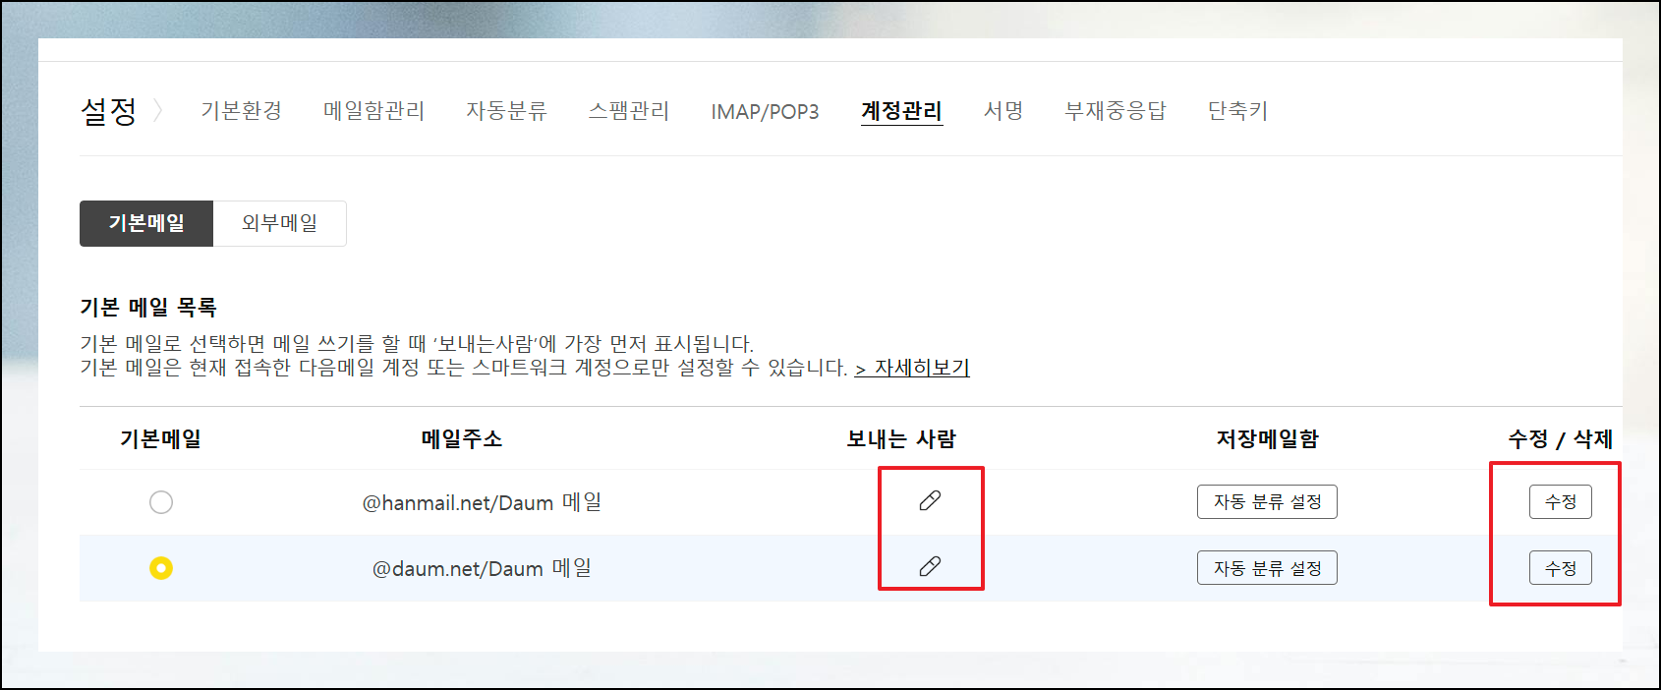Screen dimensions: 1661x690
Task: Open 서명 settings menu
Action: click(x=1003, y=111)
